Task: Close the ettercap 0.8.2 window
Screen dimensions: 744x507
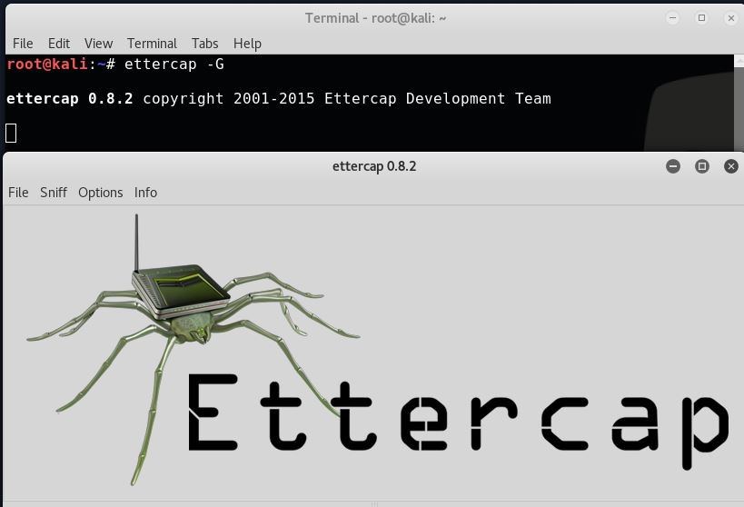Action: [x=730, y=166]
